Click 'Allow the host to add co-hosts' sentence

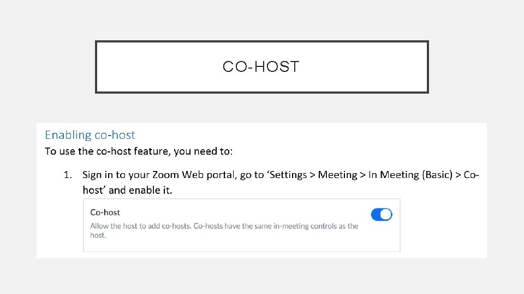tap(140, 226)
